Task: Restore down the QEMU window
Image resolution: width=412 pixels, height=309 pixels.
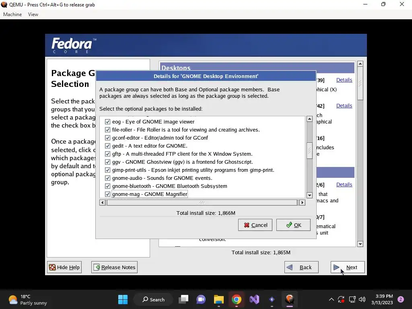Action: pos(383,4)
